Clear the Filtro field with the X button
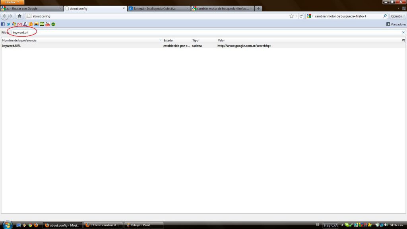 (403, 32)
